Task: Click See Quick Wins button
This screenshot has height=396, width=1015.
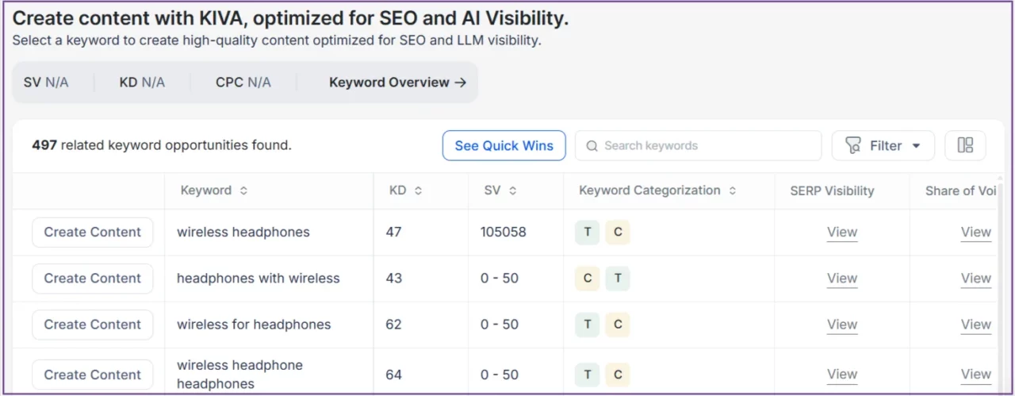Action: [504, 145]
